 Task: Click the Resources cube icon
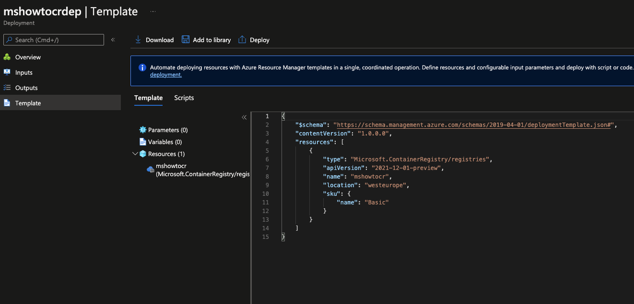[142, 154]
